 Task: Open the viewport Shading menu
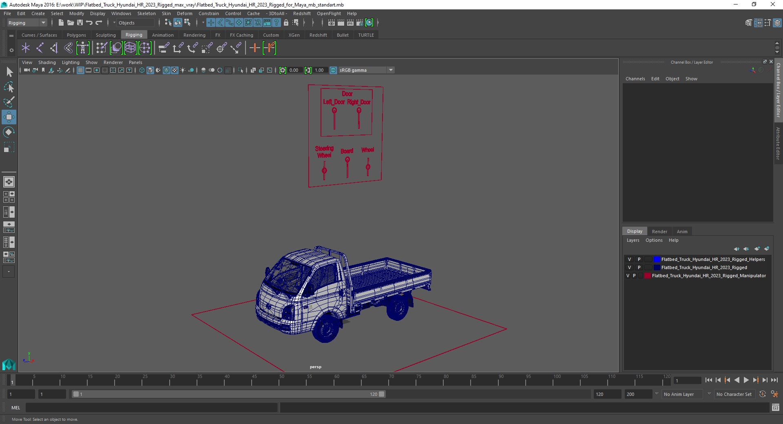coord(47,62)
